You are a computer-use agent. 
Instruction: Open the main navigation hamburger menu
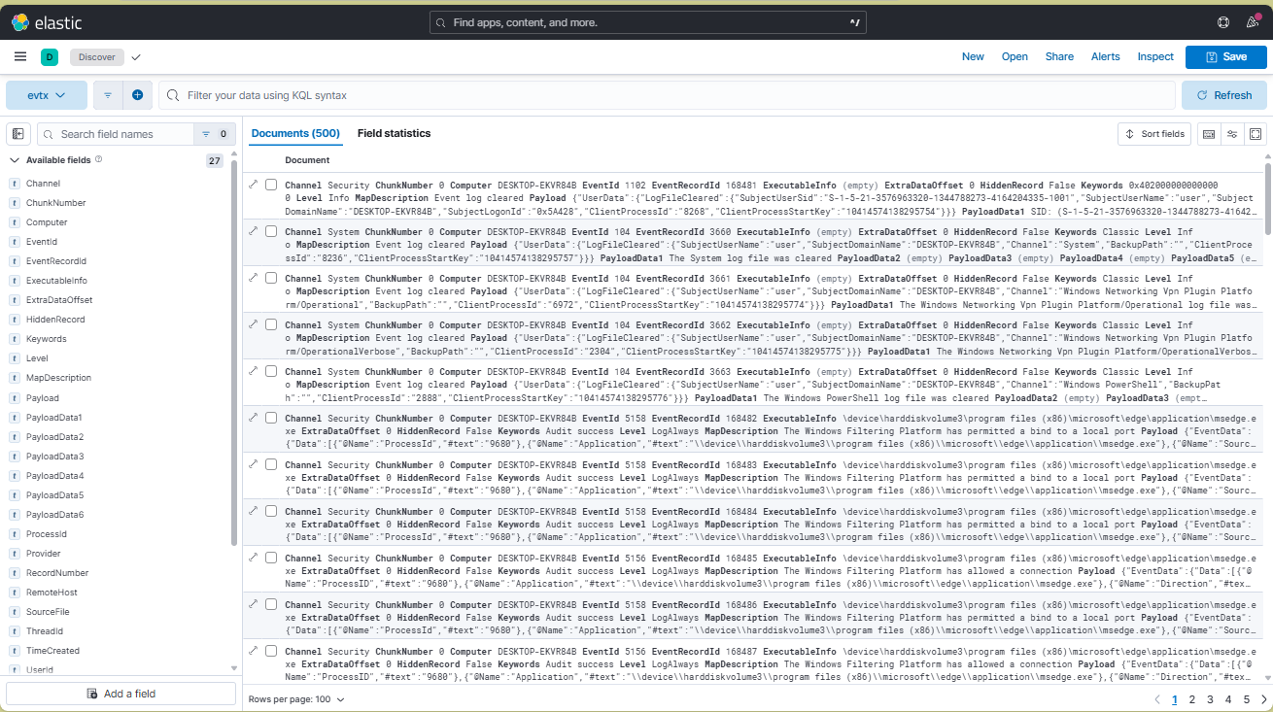pyautogui.click(x=19, y=56)
